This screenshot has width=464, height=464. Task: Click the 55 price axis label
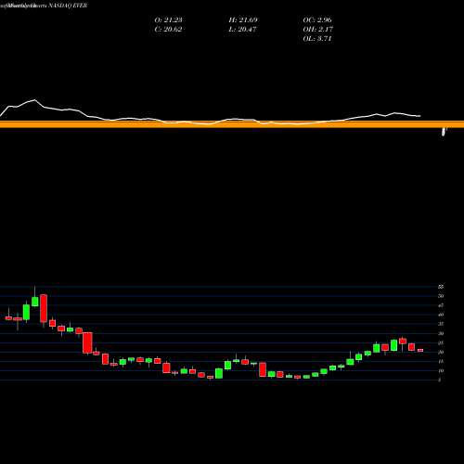[x=441, y=287]
